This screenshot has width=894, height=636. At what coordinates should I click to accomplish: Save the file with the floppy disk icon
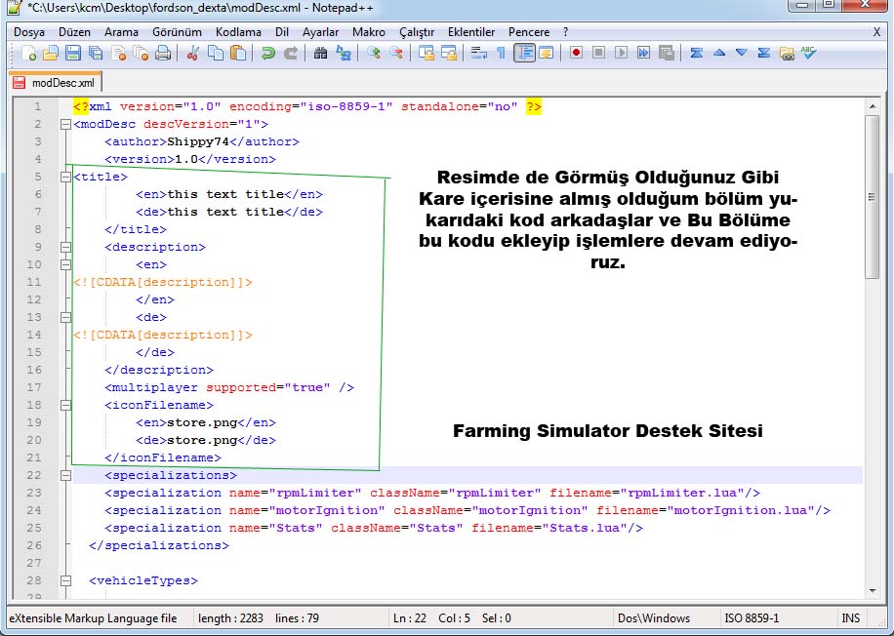point(71,53)
